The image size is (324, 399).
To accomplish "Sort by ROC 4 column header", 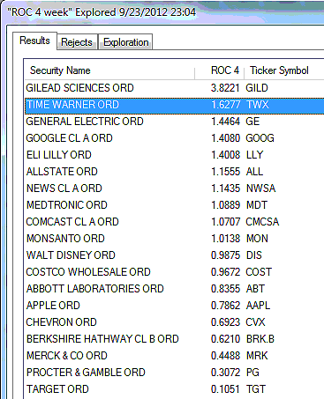I will pos(220,70).
